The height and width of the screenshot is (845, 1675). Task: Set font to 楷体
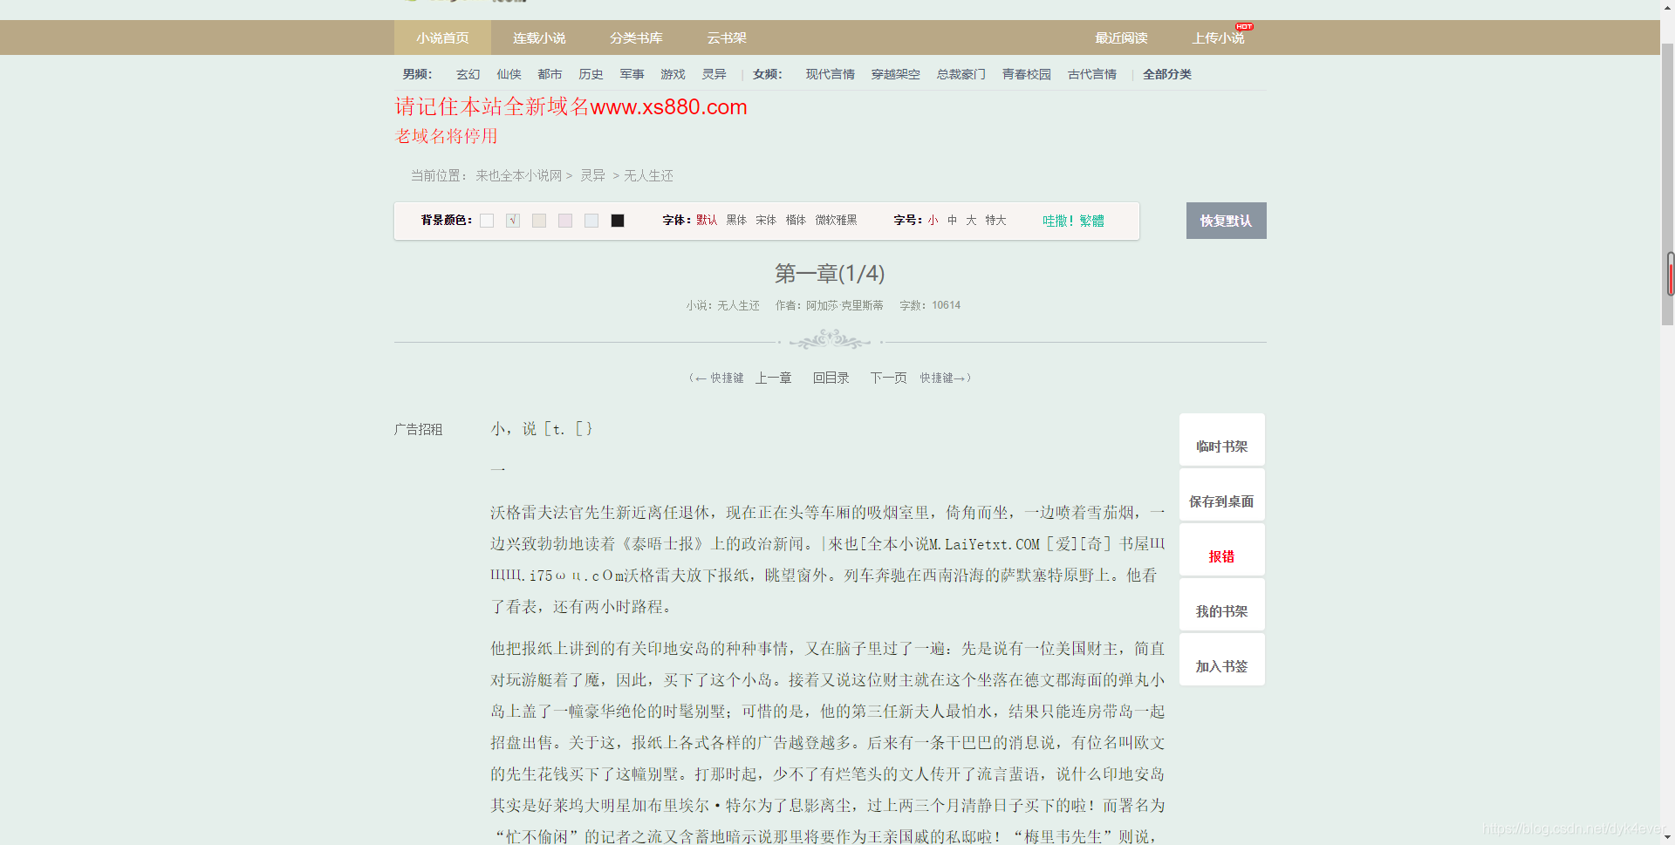click(796, 220)
